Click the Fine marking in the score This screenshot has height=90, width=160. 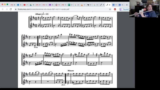click(36, 47)
